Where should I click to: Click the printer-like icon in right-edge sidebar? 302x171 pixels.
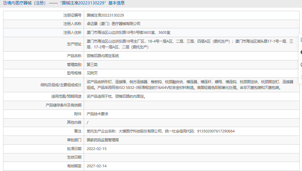[301, 65]
